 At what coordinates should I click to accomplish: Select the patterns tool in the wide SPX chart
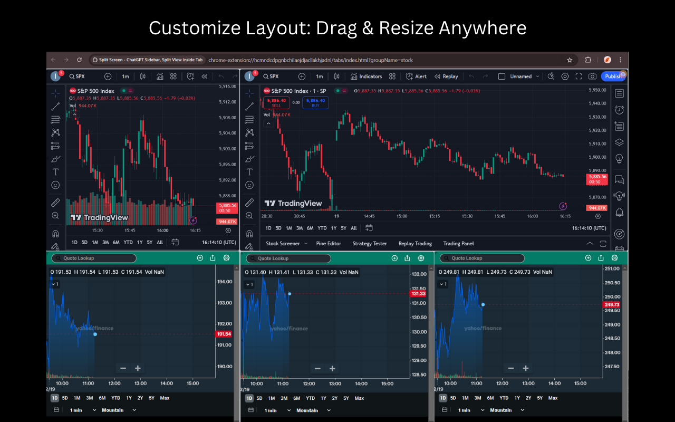(249, 133)
